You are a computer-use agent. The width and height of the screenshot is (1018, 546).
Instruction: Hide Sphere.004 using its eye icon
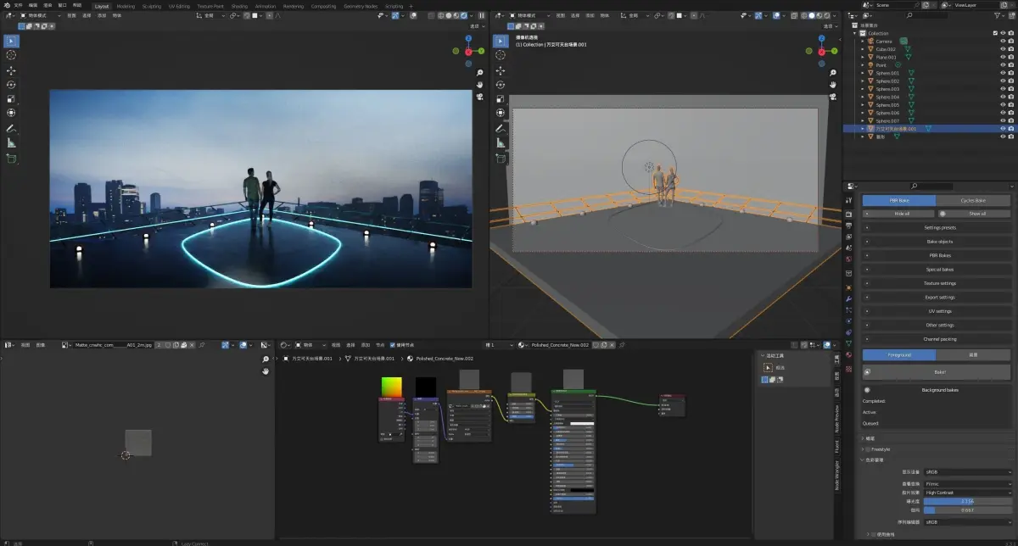pyautogui.click(x=1003, y=97)
